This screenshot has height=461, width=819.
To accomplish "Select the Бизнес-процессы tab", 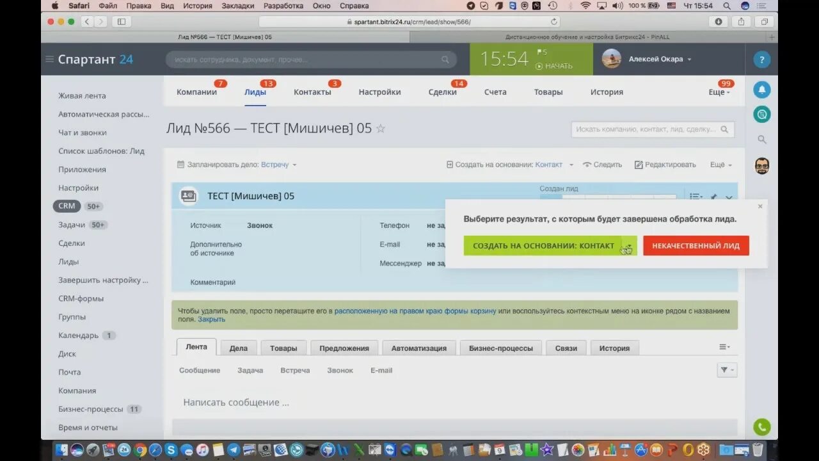I will [500, 348].
